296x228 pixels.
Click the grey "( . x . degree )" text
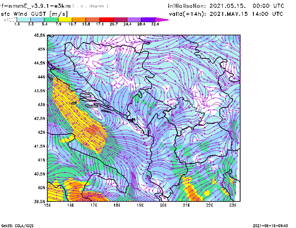90,6
